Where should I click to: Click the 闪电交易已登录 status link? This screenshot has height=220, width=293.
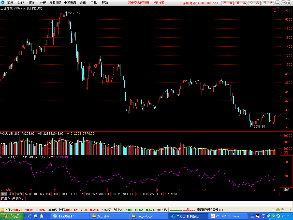pyautogui.click(x=138, y=3)
